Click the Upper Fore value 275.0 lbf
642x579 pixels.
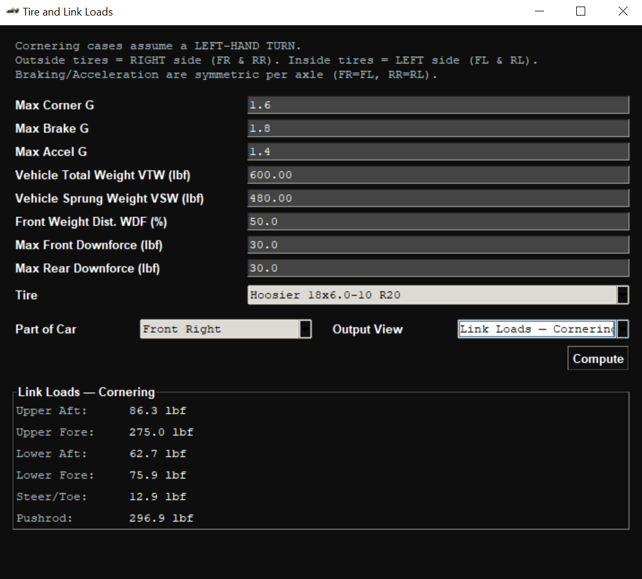(x=161, y=433)
